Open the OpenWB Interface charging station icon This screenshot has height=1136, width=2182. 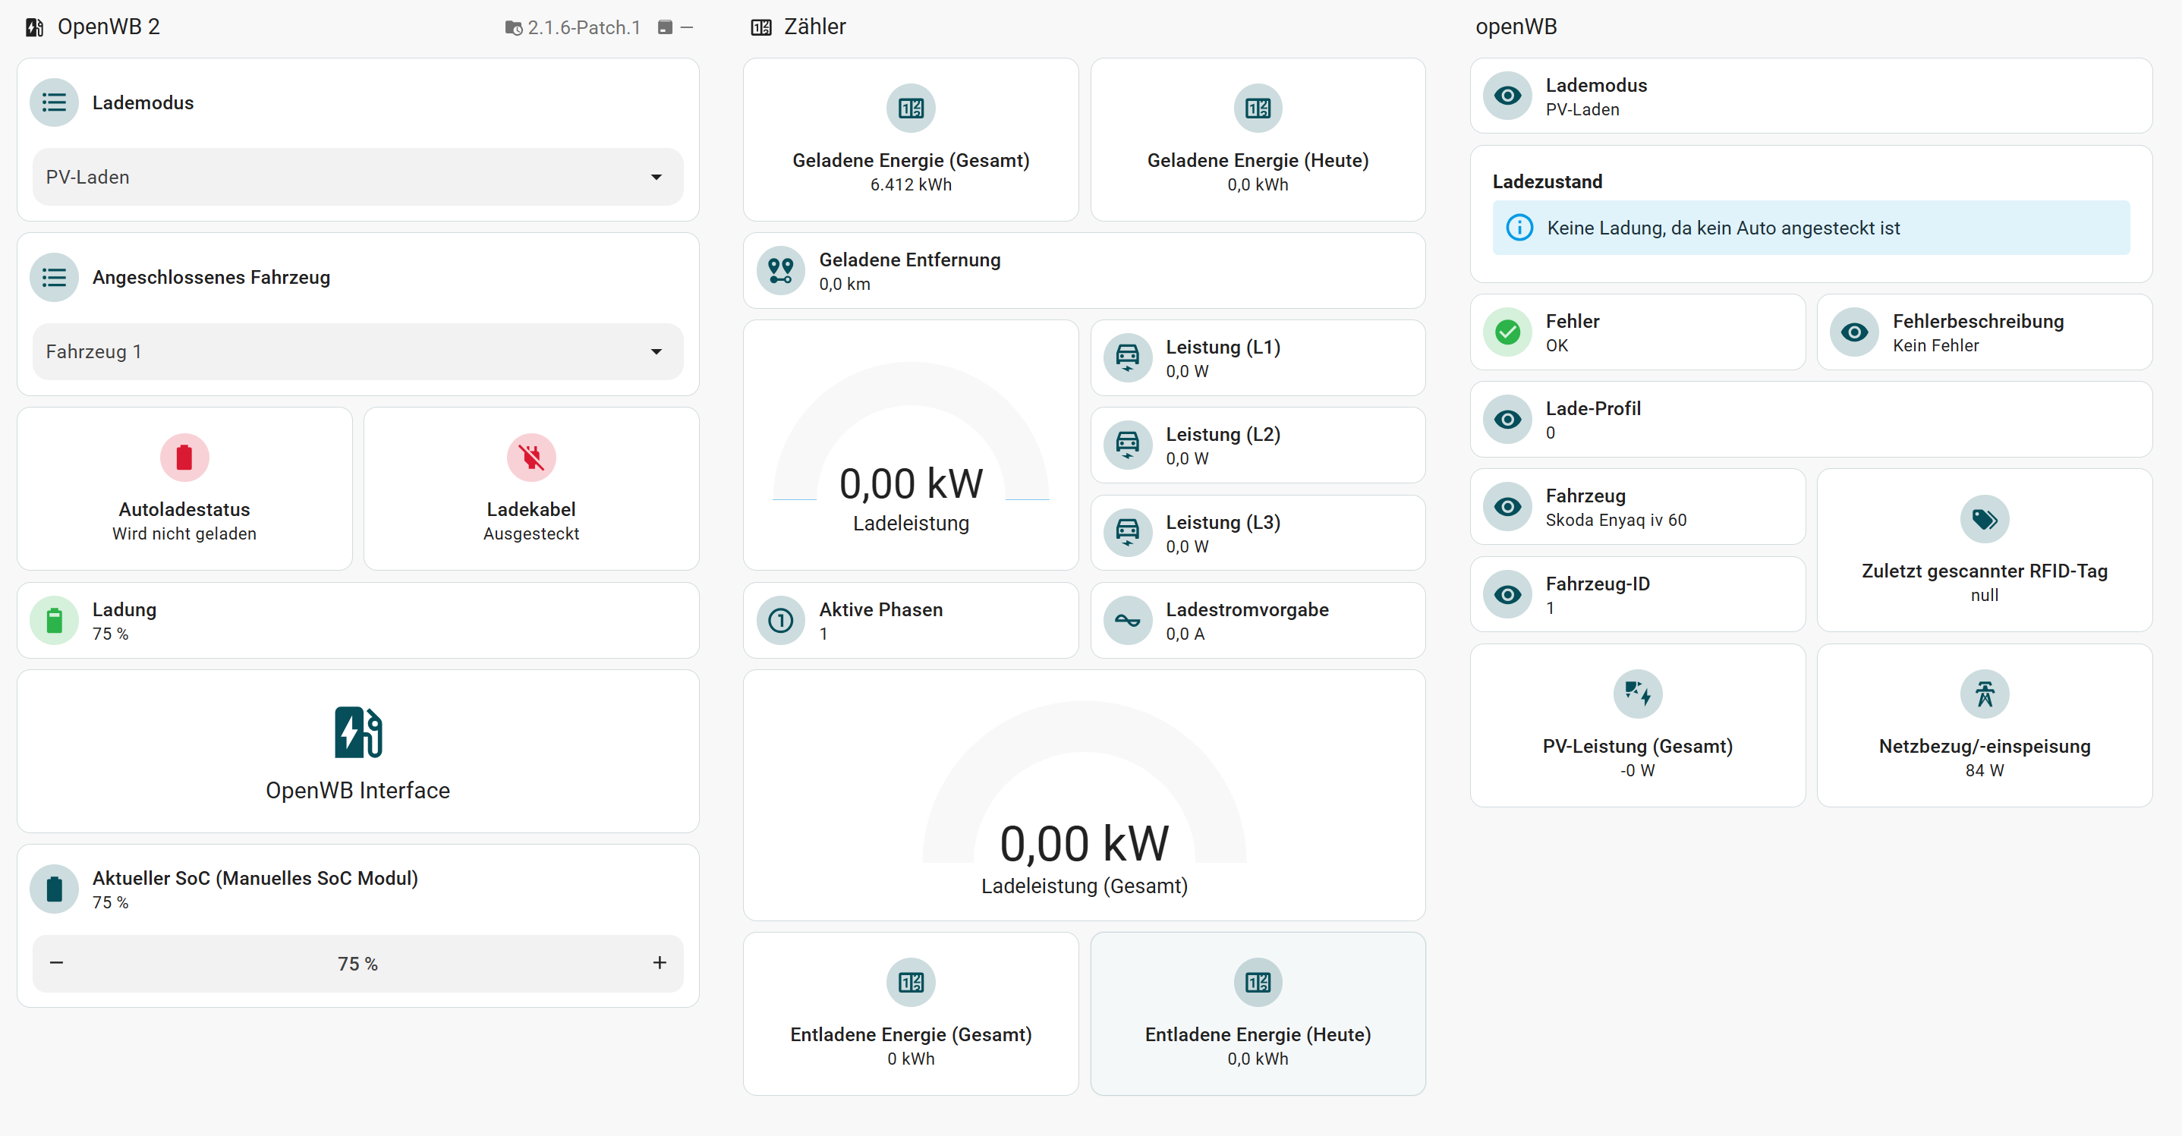357,732
